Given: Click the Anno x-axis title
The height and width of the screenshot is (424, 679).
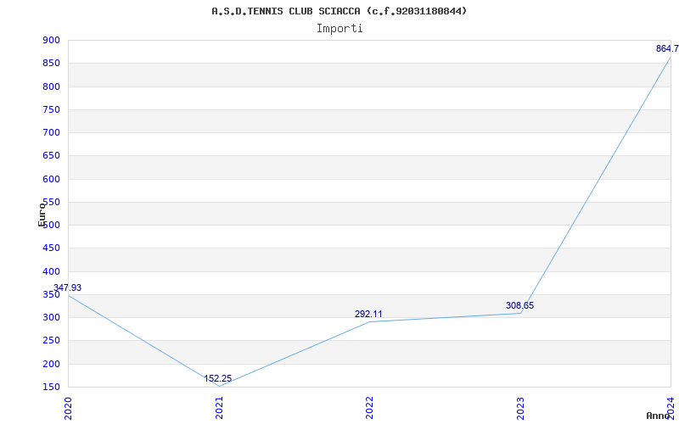Looking at the screenshot, I should 659,416.
